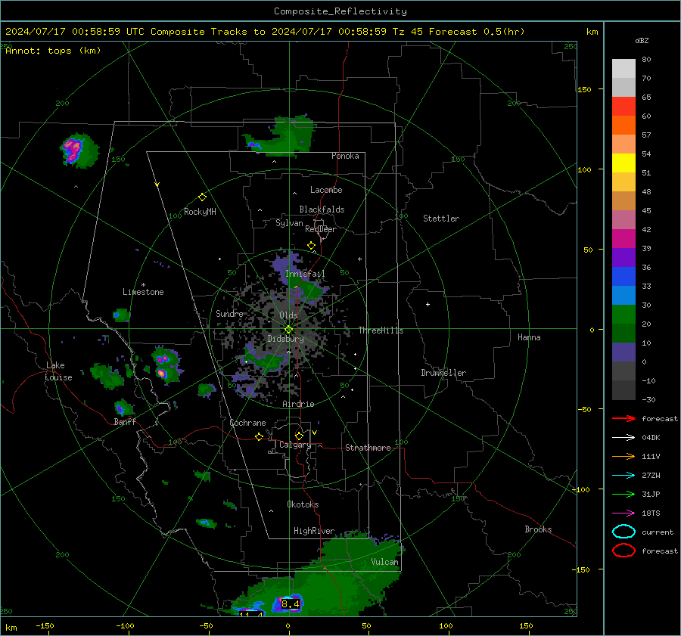
Task: Click the light gray 80 dBZ swatch
Action: tap(623, 69)
